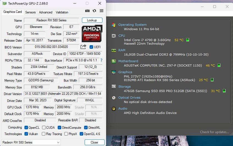The width and height of the screenshot is (233, 146).
Task: Click the AMD Radeon Graphics logo
Action: pyautogui.click(x=92, y=33)
